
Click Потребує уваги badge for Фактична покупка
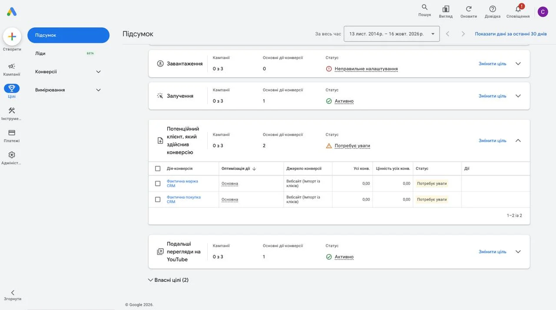coord(432,200)
